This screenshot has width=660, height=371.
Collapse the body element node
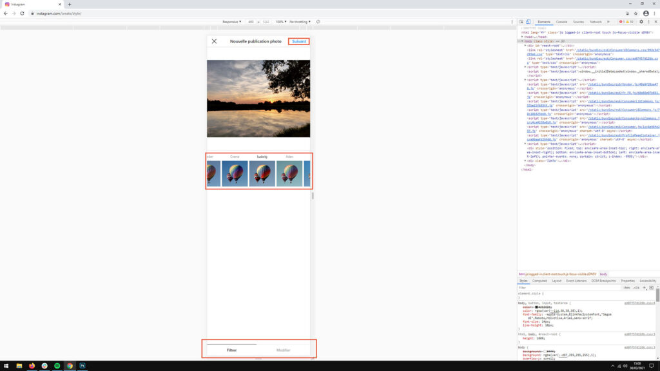point(522,41)
